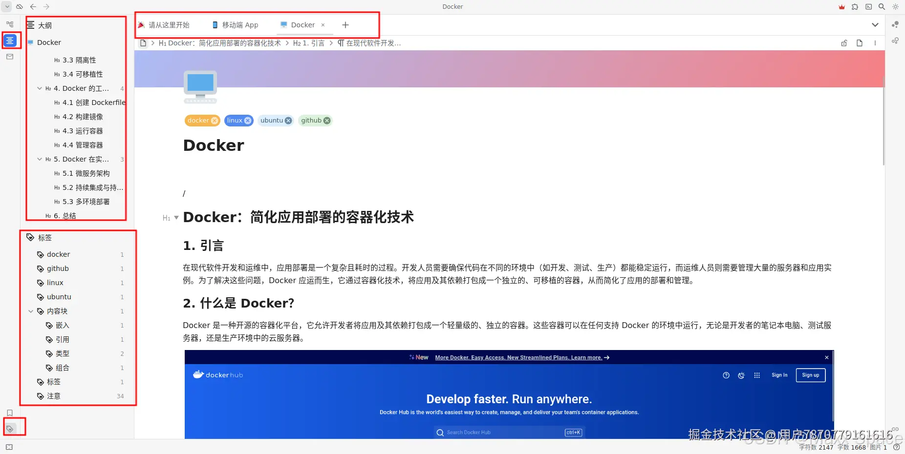Open the command palette terminal icon
The width and height of the screenshot is (905, 454).
click(x=868, y=7)
